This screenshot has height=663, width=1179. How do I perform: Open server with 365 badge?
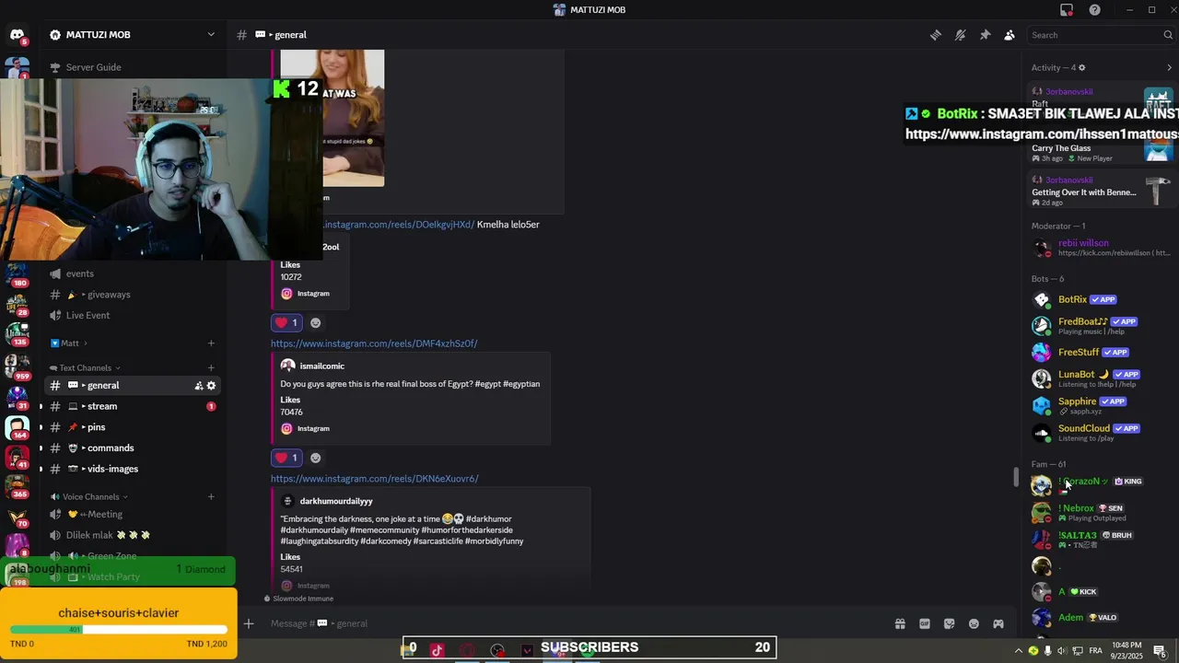pyautogui.click(x=17, y=485)
